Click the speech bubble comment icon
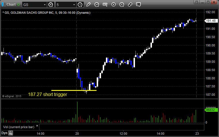Image resolution: width=219 pixels, height=137 pixels. (x=138, y=5)
